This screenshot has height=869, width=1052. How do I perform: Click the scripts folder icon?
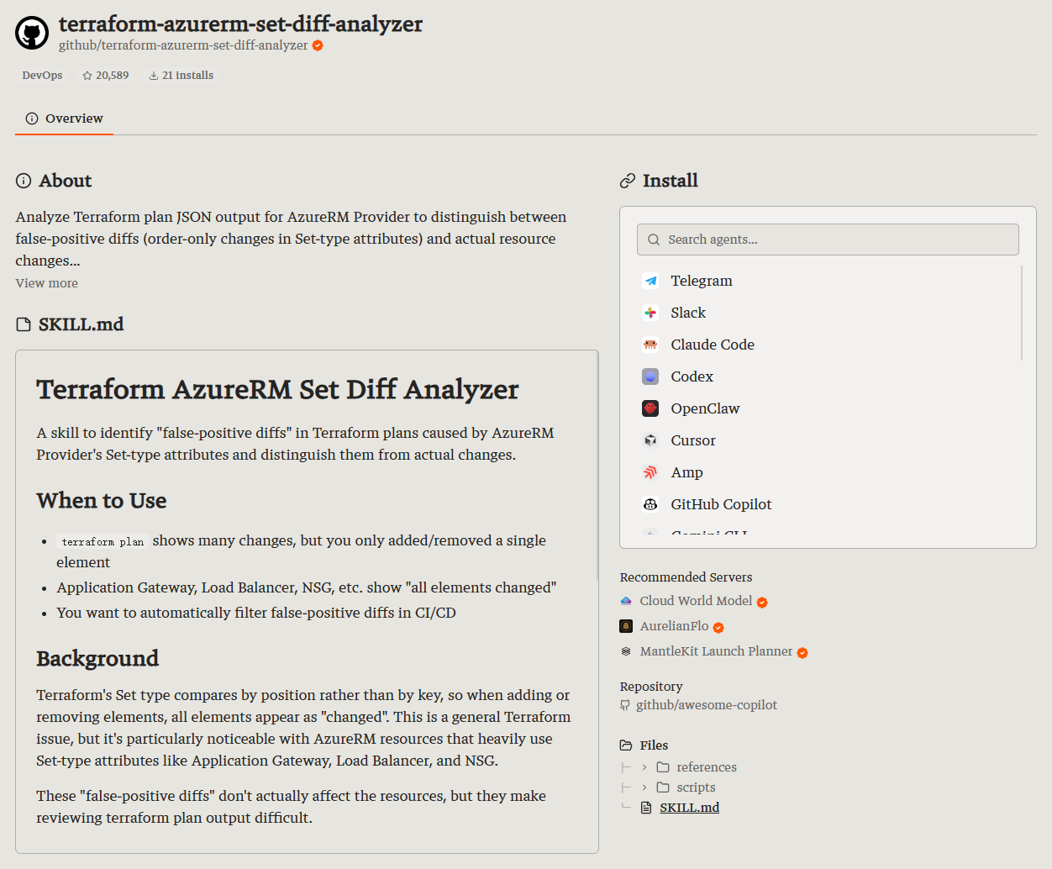[663, 787]
